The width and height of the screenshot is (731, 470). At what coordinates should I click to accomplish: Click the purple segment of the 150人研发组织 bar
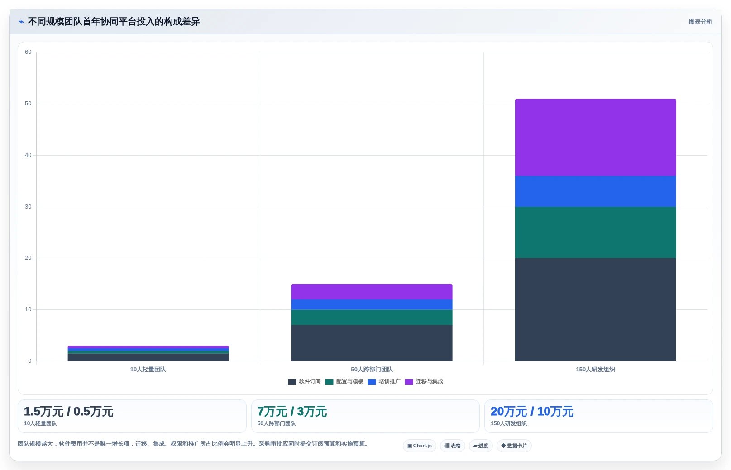pos(595,138)
